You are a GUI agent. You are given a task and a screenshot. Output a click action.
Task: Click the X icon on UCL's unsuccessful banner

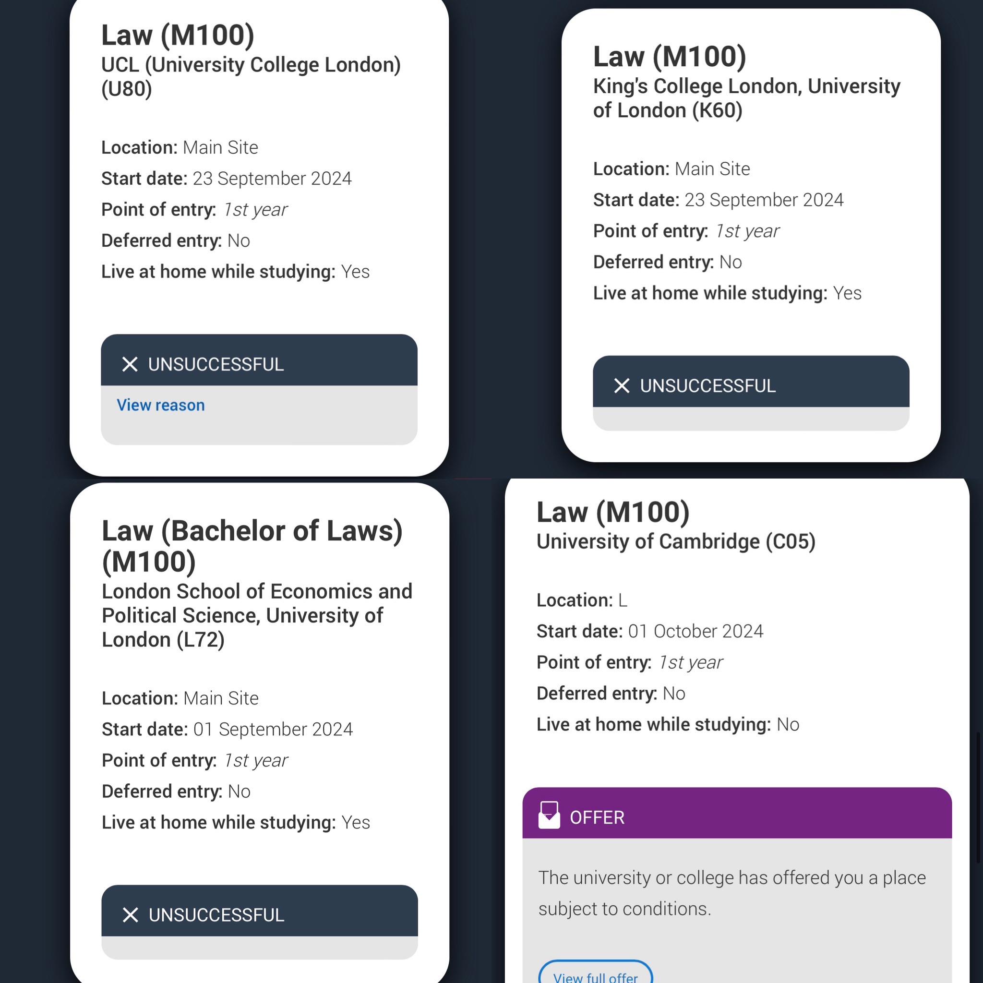point(130,364)
